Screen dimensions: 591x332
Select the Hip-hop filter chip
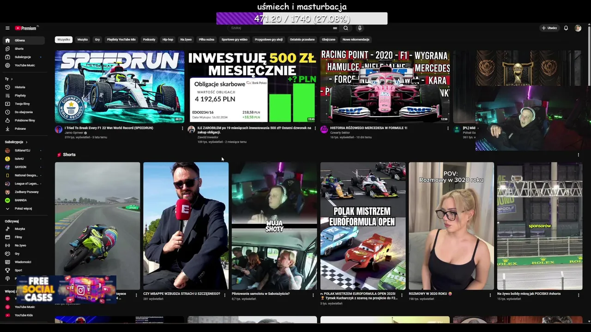[x=168, y=40]
